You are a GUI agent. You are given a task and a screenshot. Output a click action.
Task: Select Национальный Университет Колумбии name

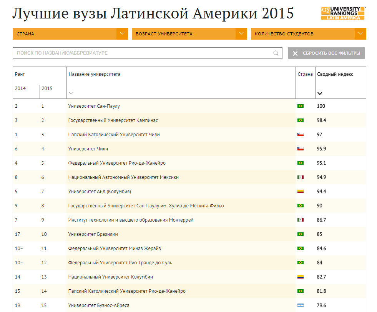[111, 277]
